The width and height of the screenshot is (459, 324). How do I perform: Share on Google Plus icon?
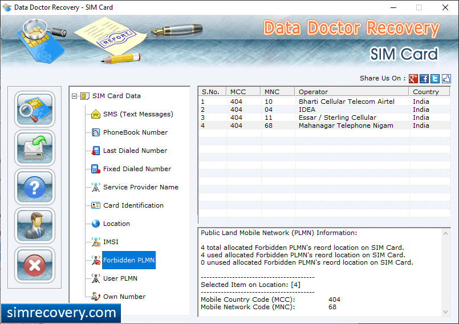tap(413, 79)
